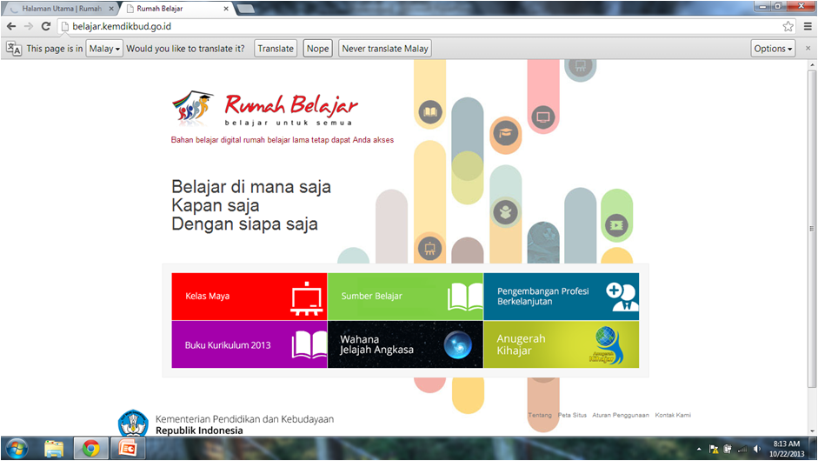Click the Tentang footer link

540,415
